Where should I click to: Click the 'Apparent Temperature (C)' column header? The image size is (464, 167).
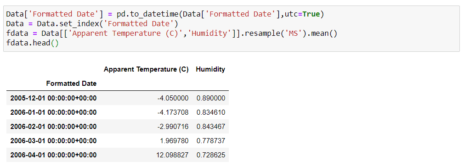pyautogui.click(x=146, y=69)
